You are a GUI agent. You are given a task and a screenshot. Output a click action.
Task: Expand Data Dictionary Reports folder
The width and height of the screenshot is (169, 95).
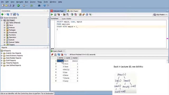pos(2,56)
